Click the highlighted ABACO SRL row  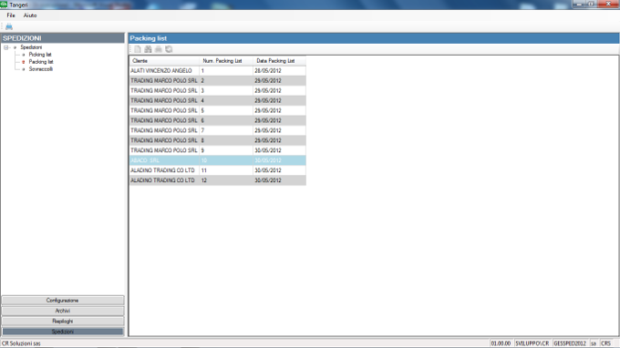click(218, 160)
